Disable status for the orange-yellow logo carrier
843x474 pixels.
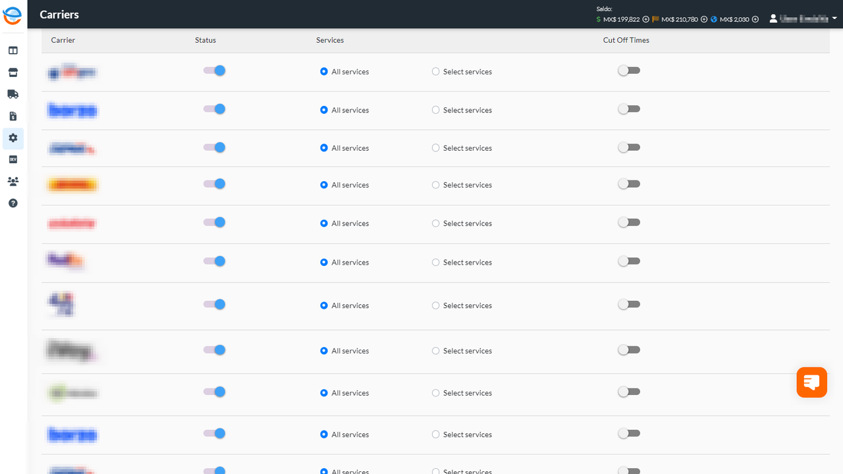click(215, 184)
